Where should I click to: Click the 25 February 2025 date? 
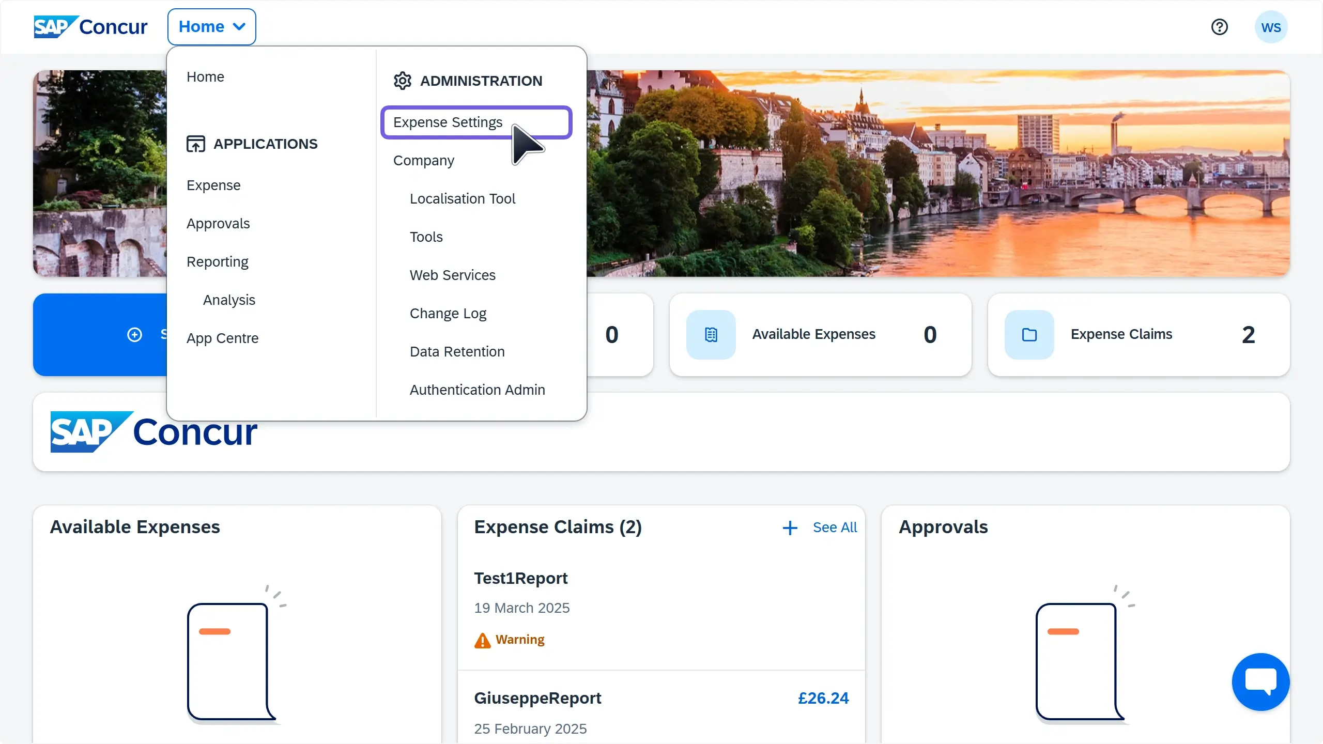pyautogui.click(x=530, y=729)
